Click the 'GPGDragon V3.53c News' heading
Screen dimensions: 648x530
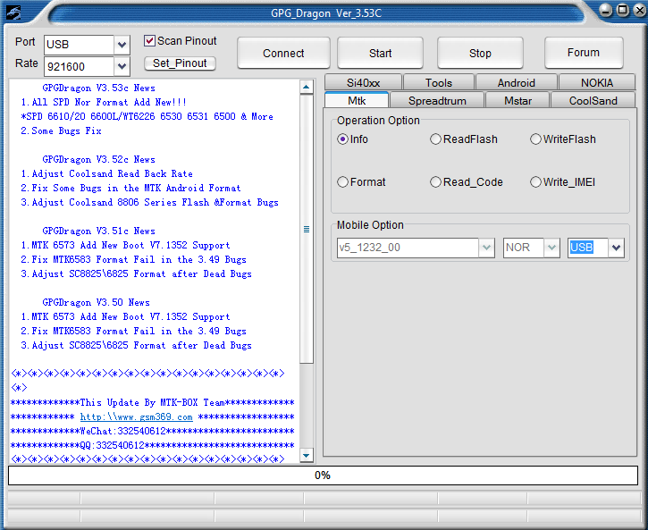click(x=99, y=88)
